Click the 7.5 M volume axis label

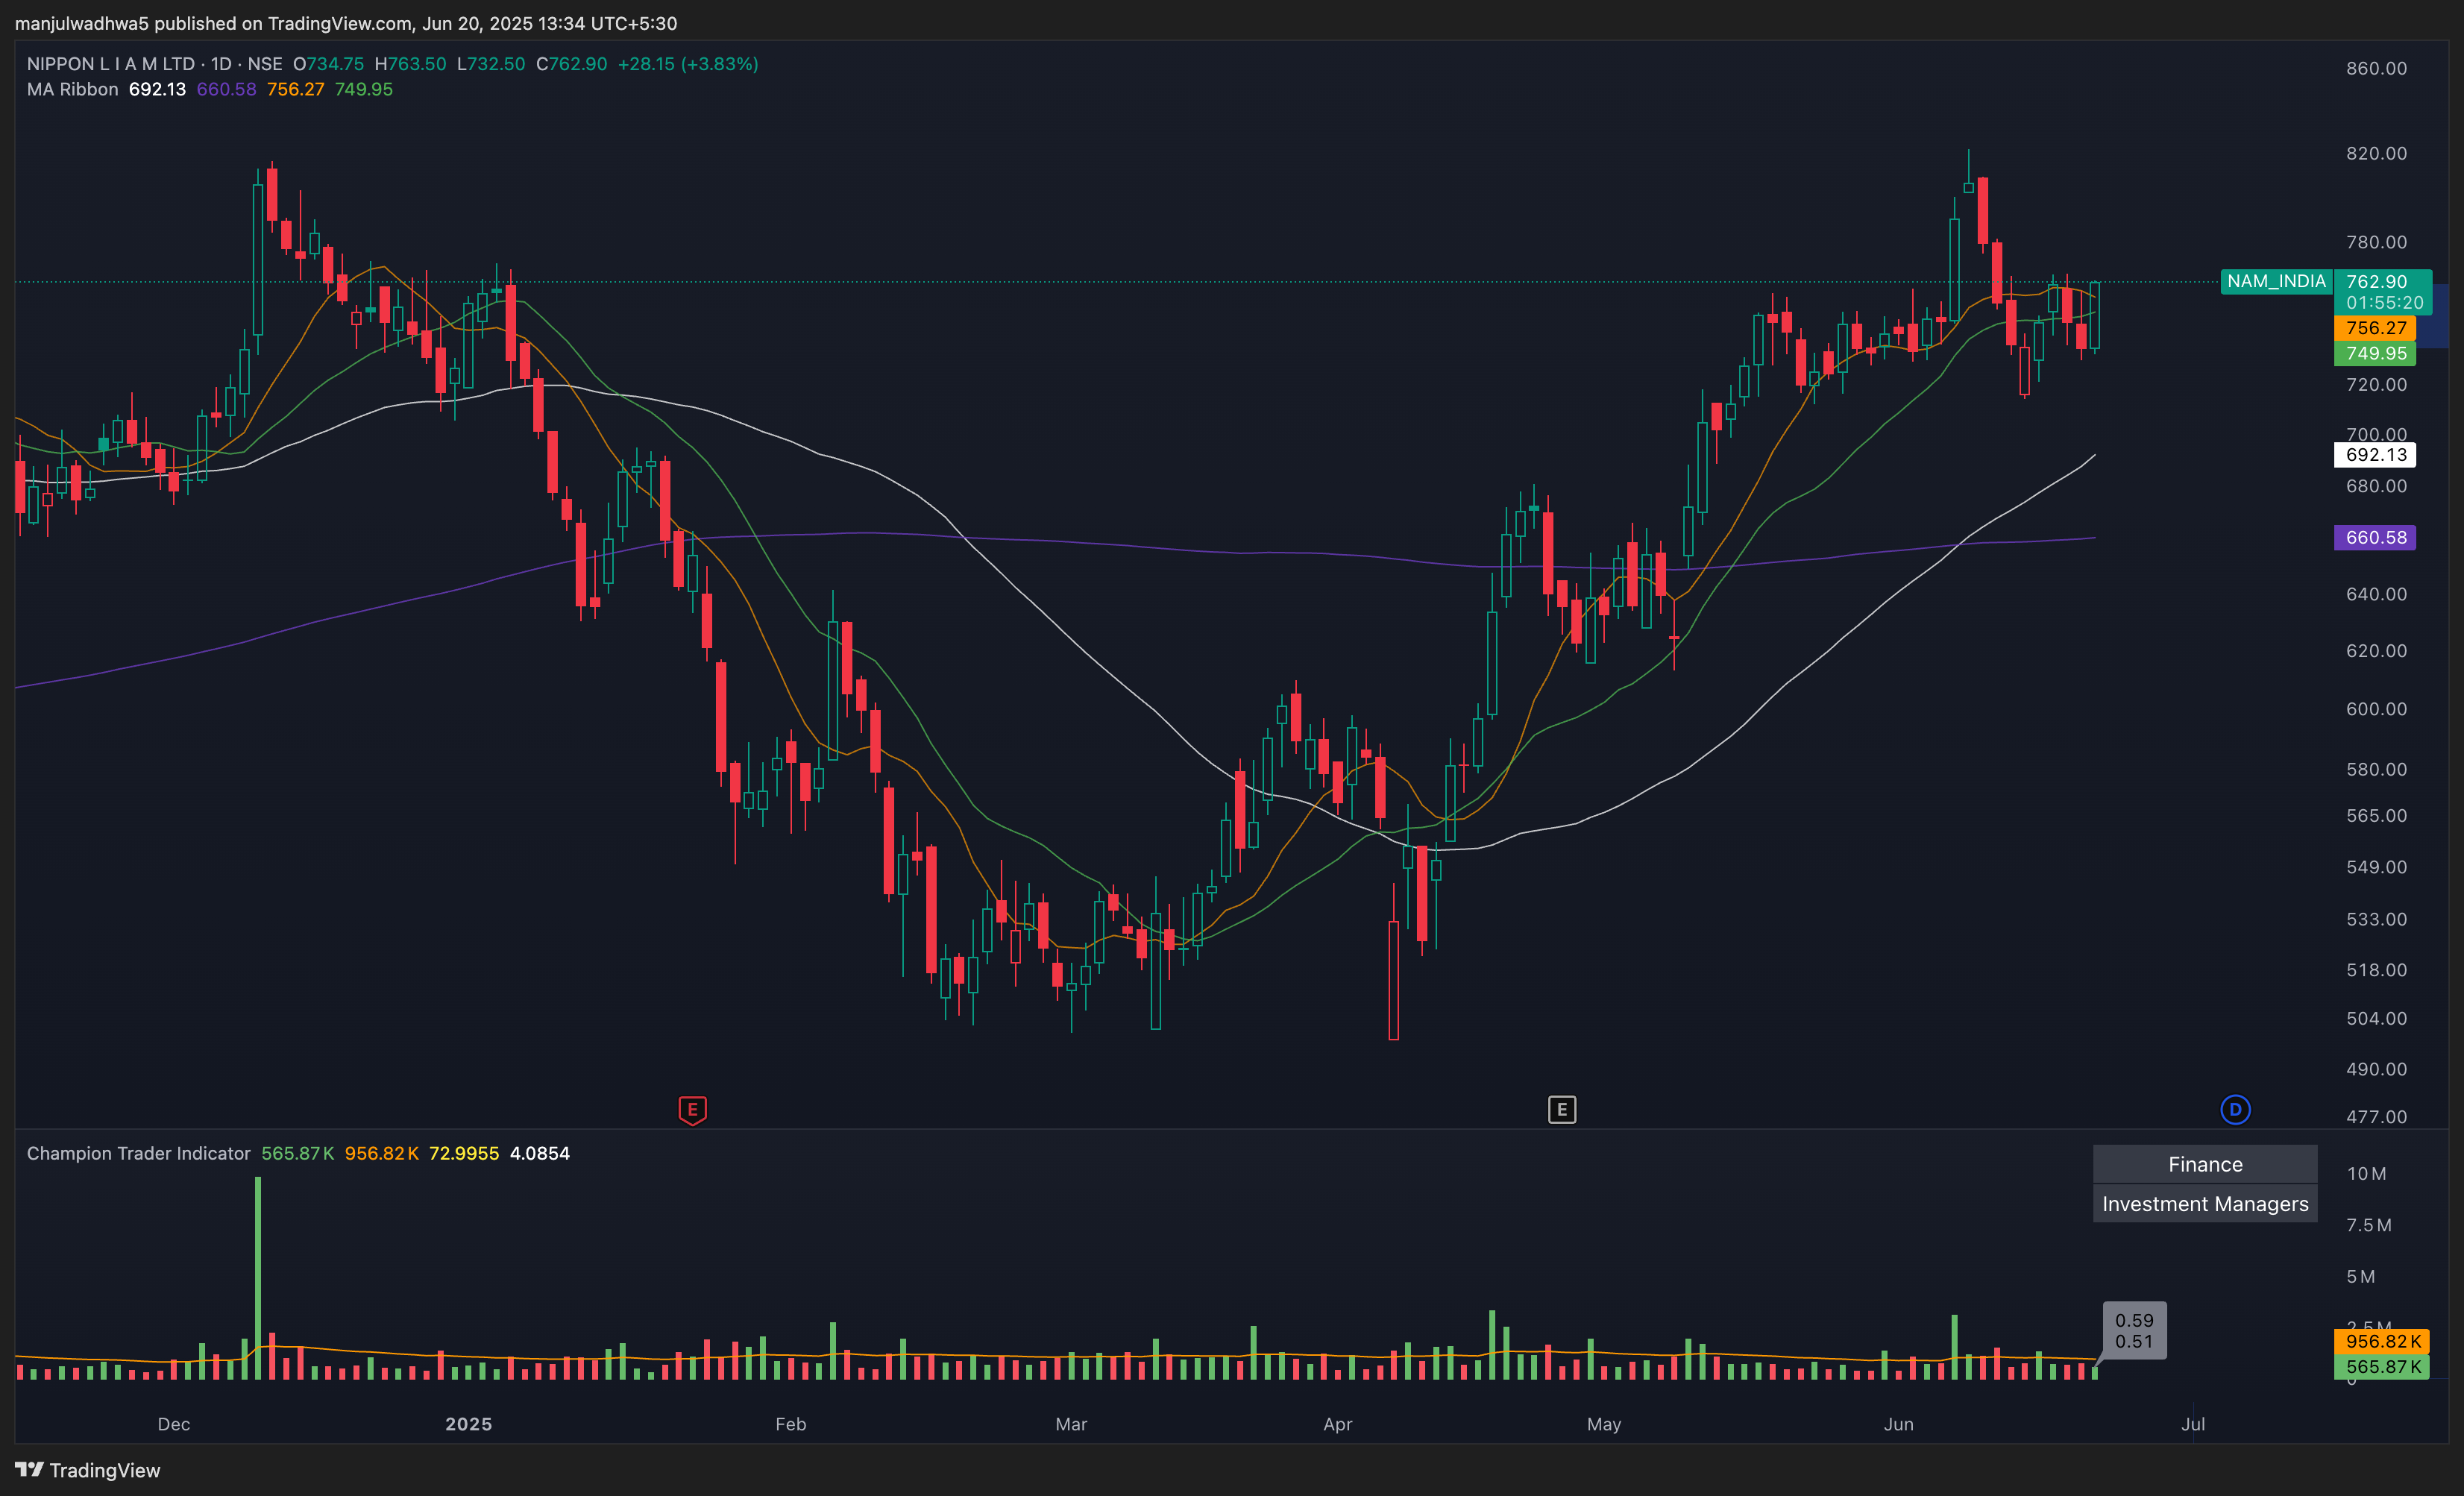[2369, 1225]
